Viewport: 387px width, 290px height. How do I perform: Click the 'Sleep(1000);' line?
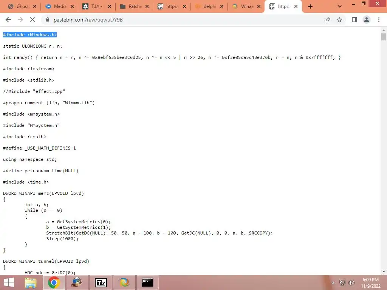click(x=62, y=239)
